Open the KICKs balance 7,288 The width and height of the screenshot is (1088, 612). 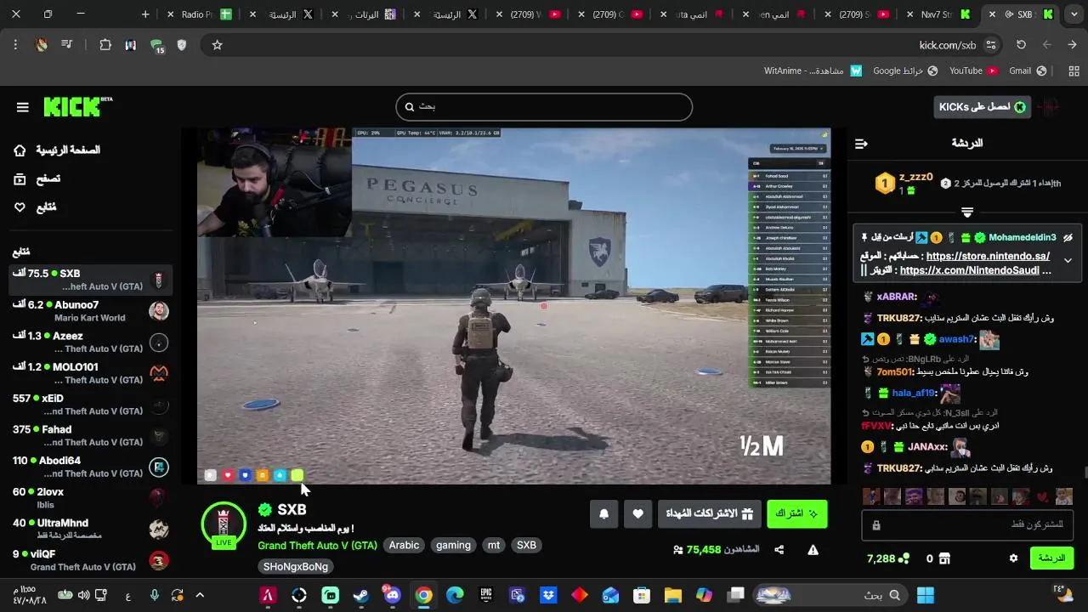pos(887,558)
